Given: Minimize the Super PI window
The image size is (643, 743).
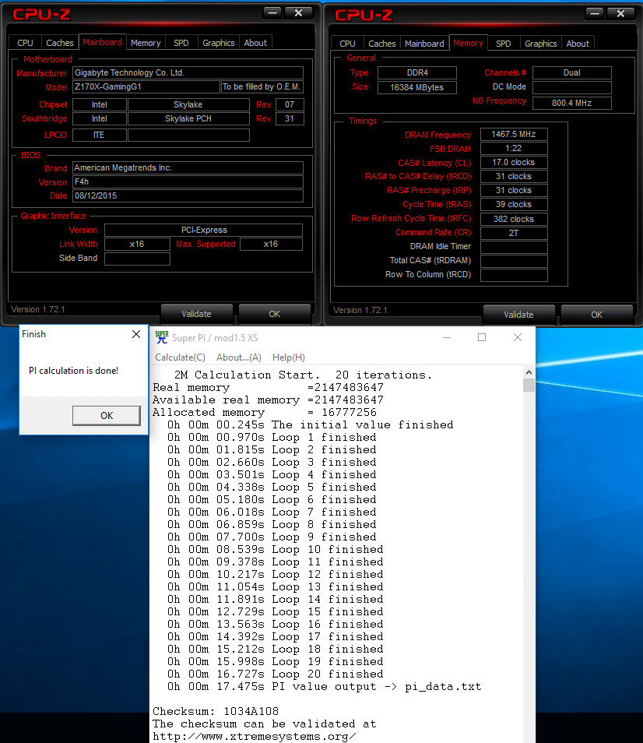Looking at the screenshot, I should click(x=447, y=337).
